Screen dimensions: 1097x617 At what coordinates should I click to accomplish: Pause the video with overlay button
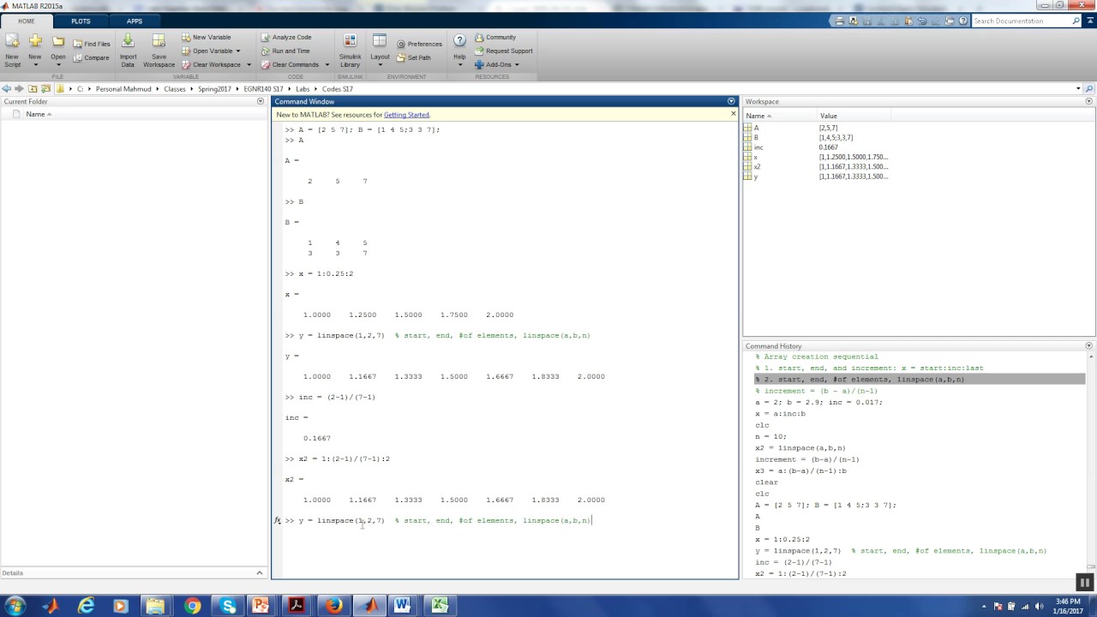[1084, 584]
